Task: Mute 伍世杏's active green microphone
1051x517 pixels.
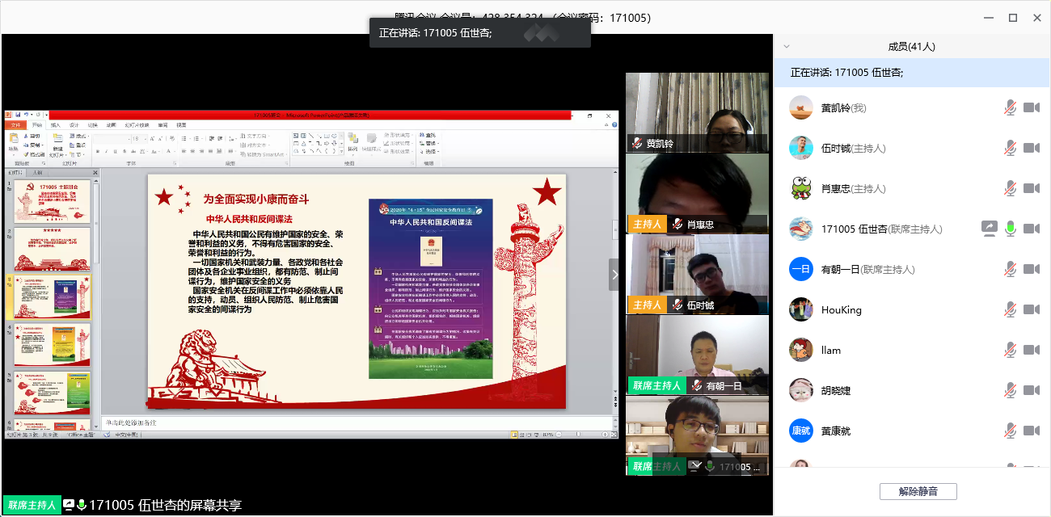Action: click(x=1010, y=229)
